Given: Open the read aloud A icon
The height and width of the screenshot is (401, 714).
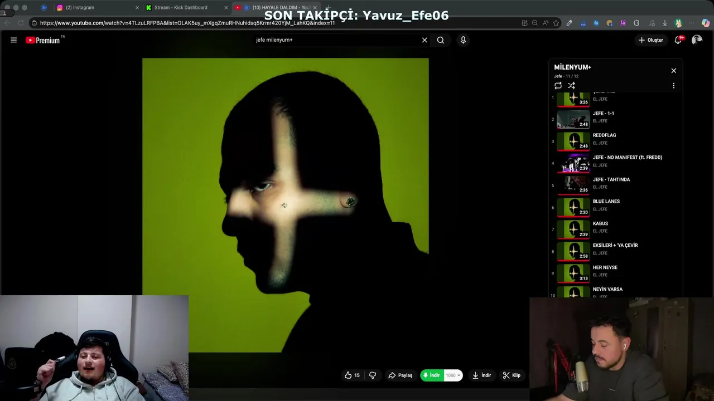Looking at the screenshot, I should coord(546,23).
